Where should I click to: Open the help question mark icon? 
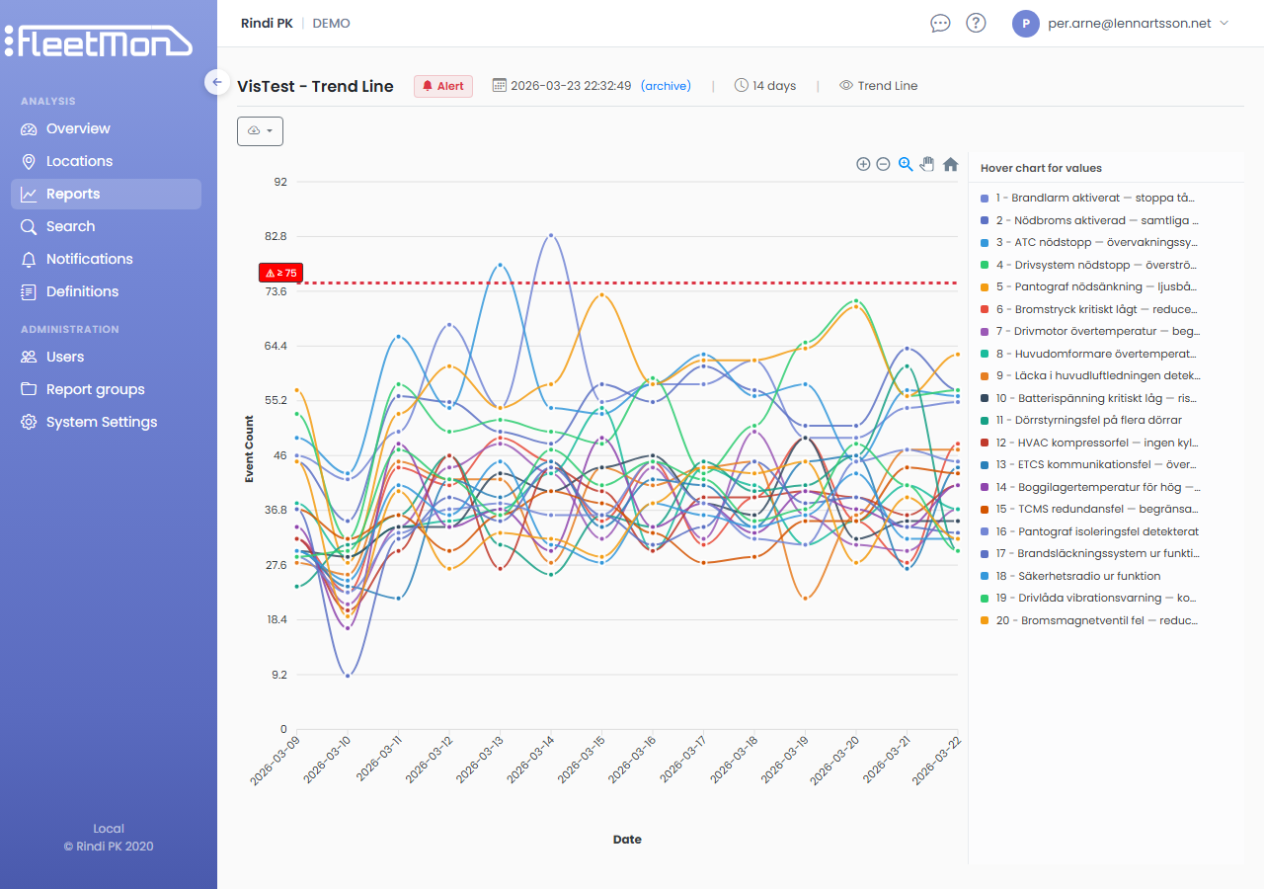click(x=976, y=22)
